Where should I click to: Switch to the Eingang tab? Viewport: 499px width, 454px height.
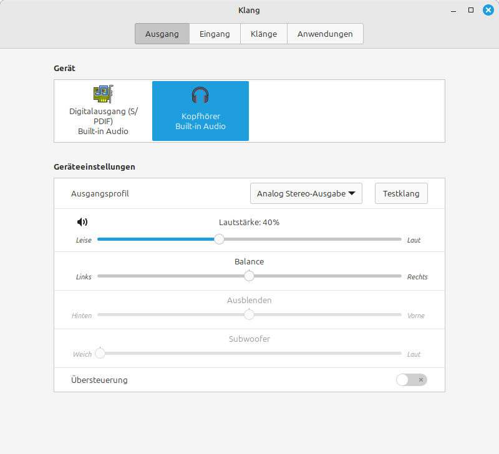coord(215,34)
